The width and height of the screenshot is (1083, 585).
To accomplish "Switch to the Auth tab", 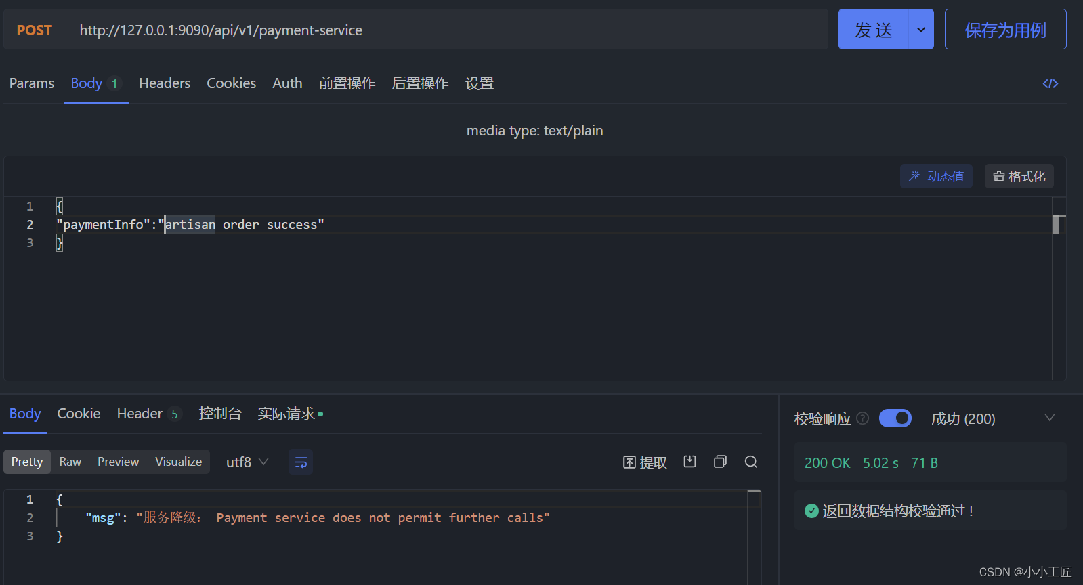I will pos(287,83).
